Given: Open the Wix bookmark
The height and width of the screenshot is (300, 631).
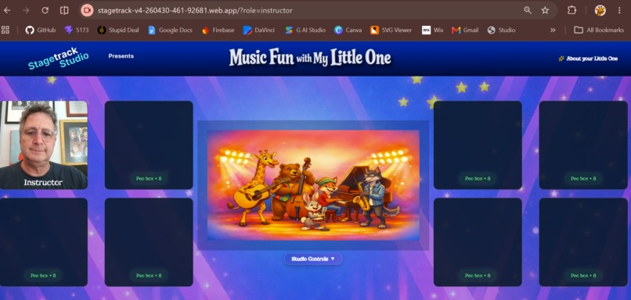Looking at the screenshot, I should [x=432, y=30].
